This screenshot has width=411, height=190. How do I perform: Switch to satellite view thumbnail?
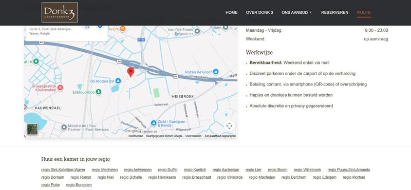click(x=32, y=129)
